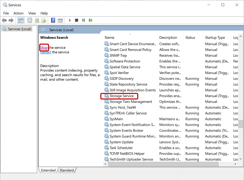Viewport: 244px width, 180px height.
Task: Click the Forward arrow in toolbar
Action: click(x=11, y=20)
